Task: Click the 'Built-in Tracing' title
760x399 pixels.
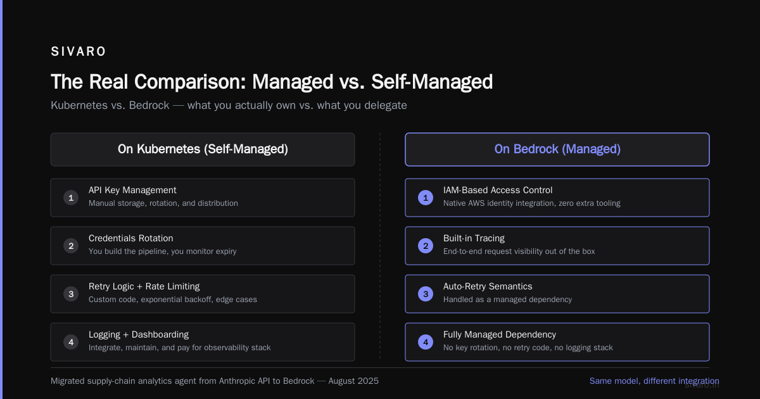Action: 474,238
